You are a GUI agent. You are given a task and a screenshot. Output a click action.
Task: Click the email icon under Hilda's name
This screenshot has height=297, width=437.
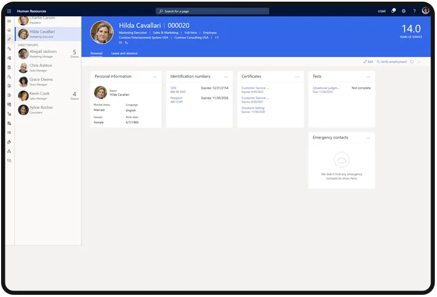(x=121, y=42)
